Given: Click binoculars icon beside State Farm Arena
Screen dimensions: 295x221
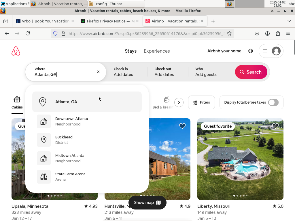Looking at the screenshot, I should (44, 177).
